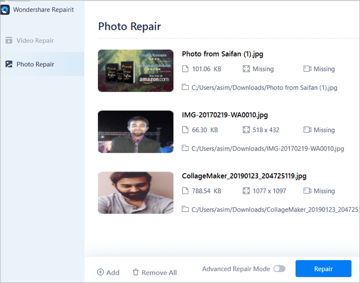Open the Video Repair tab

point(35,40)
